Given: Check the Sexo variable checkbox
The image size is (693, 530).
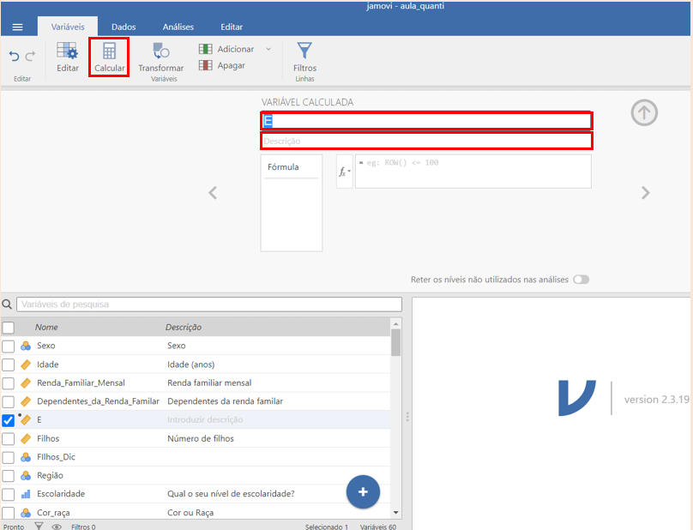Looking at the screenshot, I should 9,346.
